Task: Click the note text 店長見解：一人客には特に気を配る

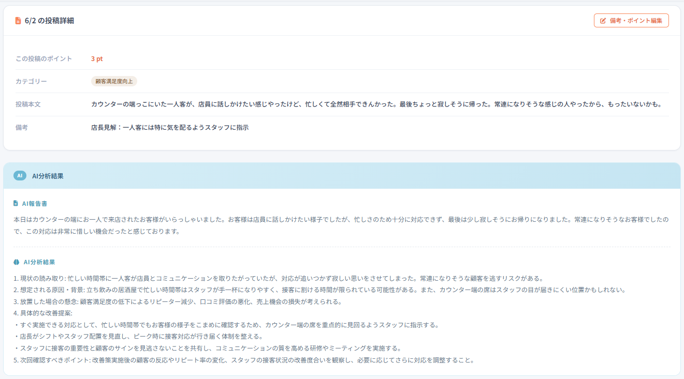Action: coord(170,127)
